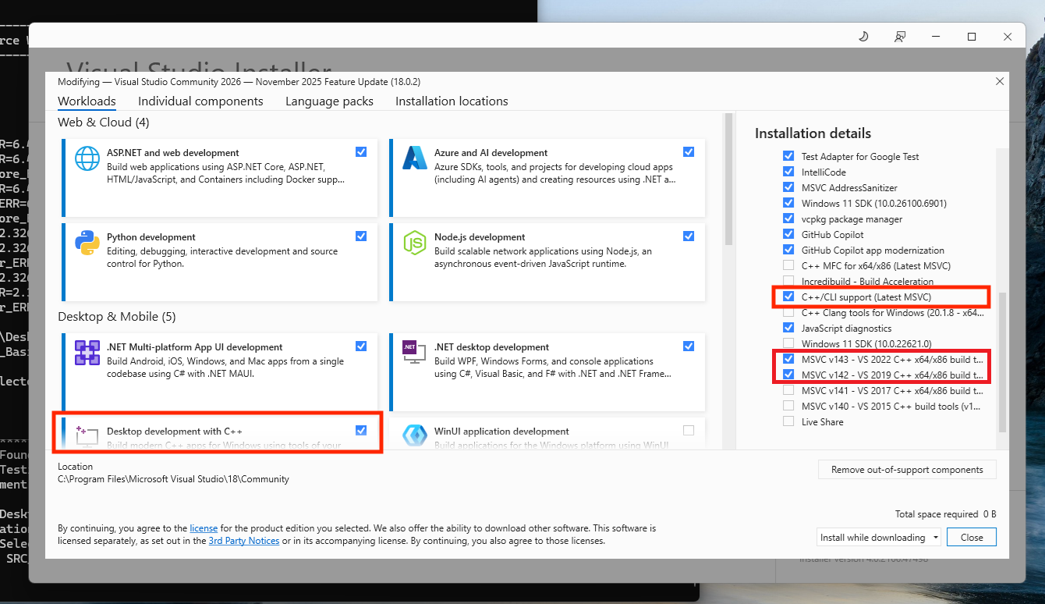The width and height of the screenshot is (1045, 604).
Task: Enable the WinUI application development checkbox
Action: click(688, 430)
